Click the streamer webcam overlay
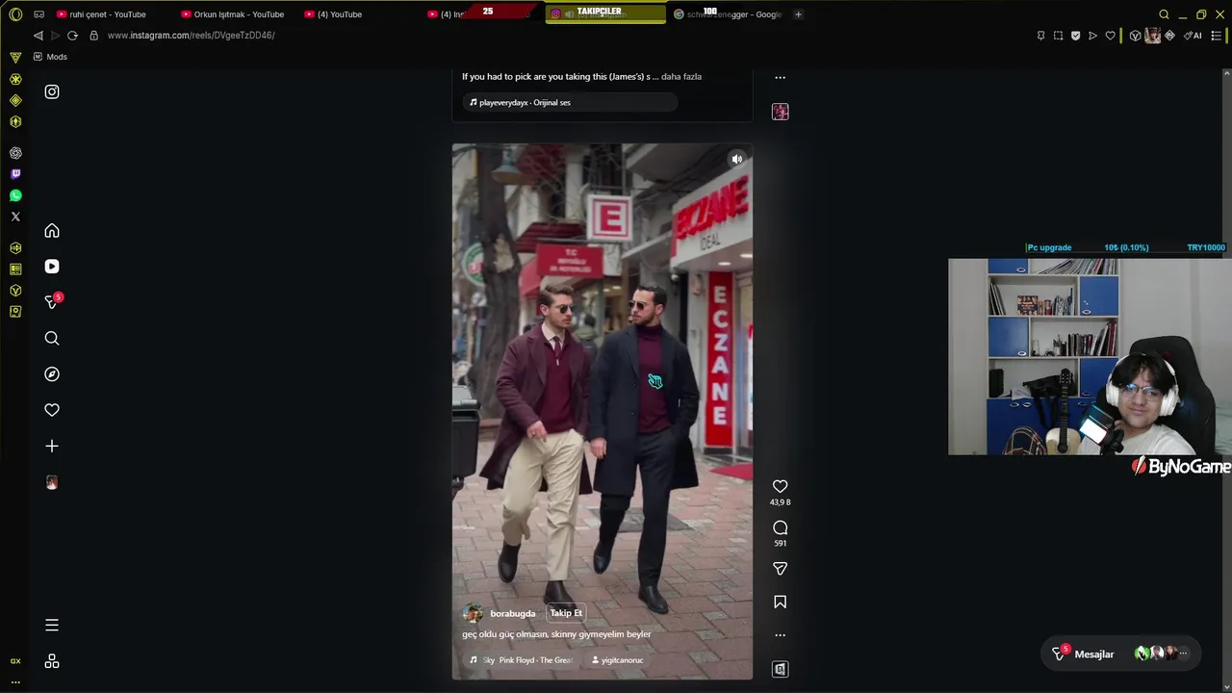Image resolution: width=1232 pixels, height=693 pixels. (1090, 356)
